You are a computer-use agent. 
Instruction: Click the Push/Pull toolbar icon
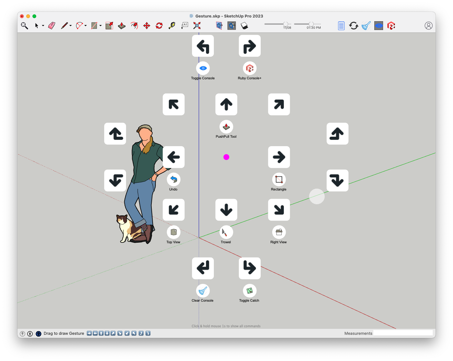(x=122, y=26)
